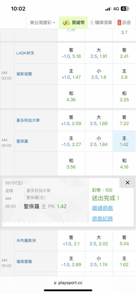Open the 米內羅美洲 team link
136x294 pixels.
click(x=26, y=240)
